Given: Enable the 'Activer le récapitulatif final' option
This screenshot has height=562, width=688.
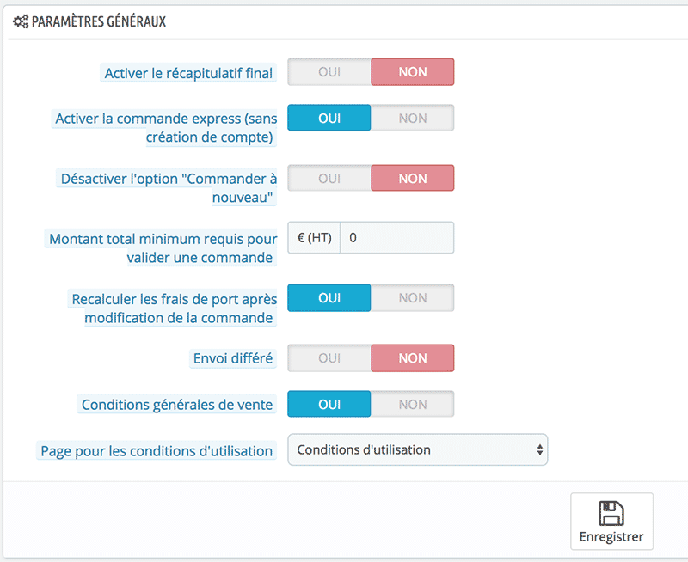Looking at the screenshot, I should (329, 72).
